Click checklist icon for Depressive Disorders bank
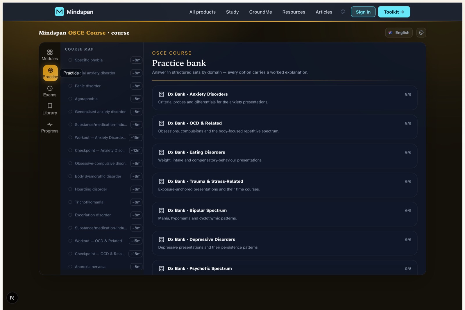The image size is (465, 310). pos(161,240)
